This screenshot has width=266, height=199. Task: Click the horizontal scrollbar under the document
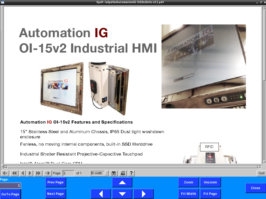(x=130, y=167)
